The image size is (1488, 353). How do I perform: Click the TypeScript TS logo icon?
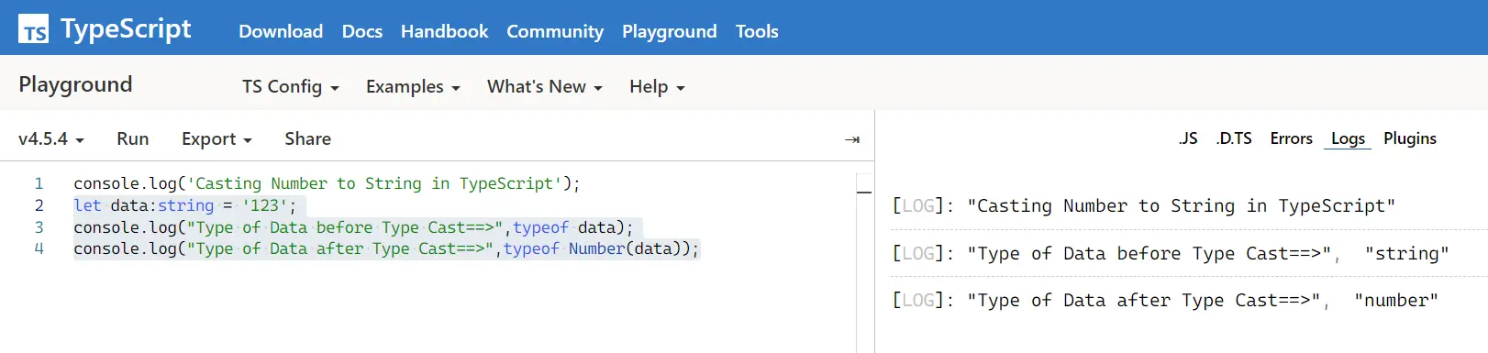(x=34, y=29)
